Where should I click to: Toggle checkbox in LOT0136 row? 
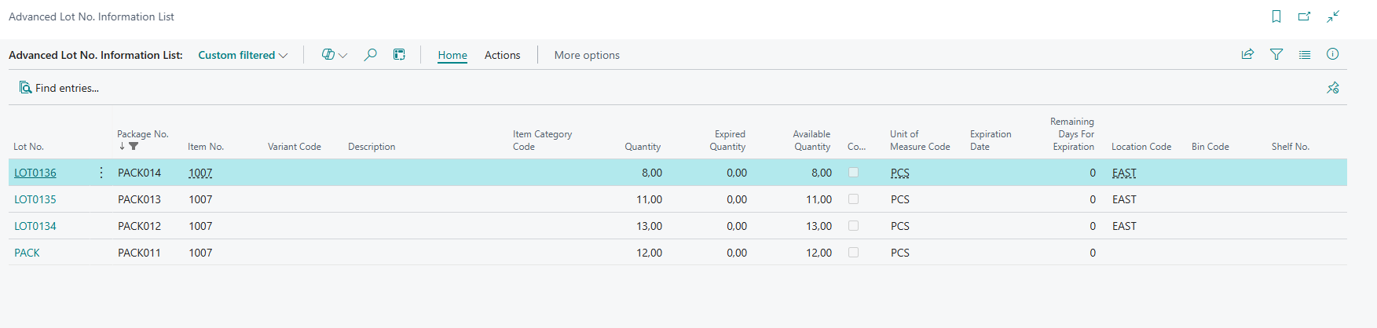click(x=853, y=173)
